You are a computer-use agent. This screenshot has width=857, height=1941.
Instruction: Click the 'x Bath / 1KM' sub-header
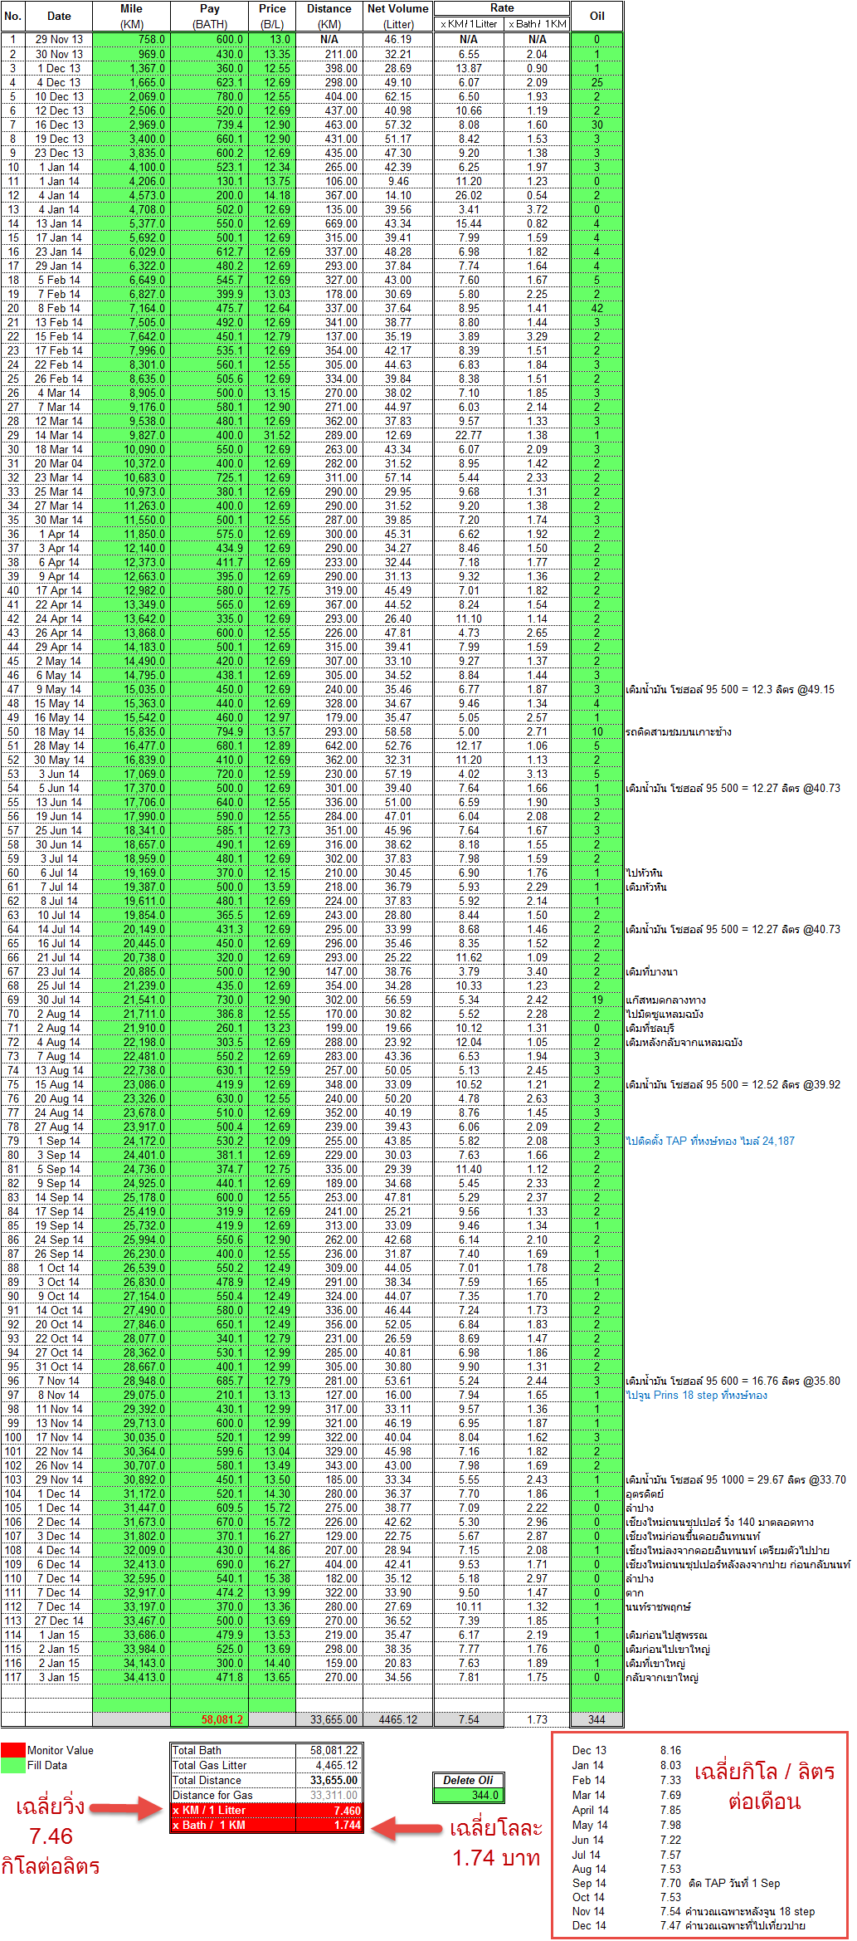tap(537, 24)
